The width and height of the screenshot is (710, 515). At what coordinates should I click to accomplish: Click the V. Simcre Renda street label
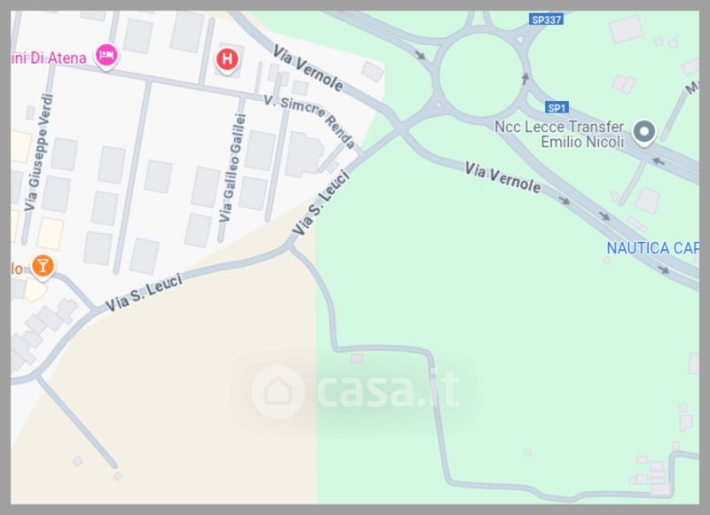click(310, 121)
